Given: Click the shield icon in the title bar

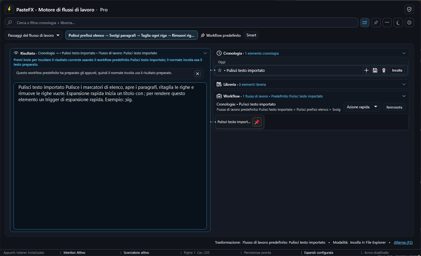Looking at the screenshot, I should (x=409, y=9).
